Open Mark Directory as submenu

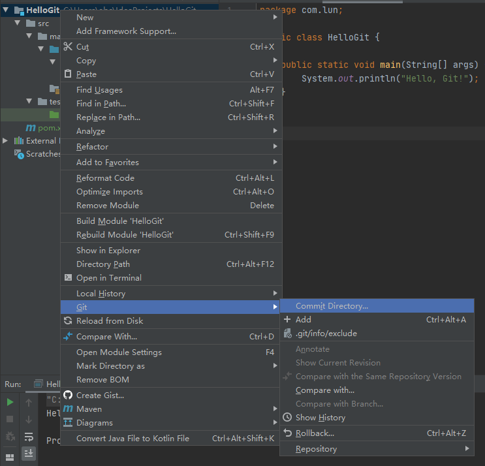[171, 365]
